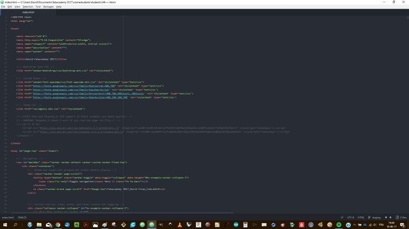Change the HTML grammar selector
409x229 pixels.
tap(361, 218)
